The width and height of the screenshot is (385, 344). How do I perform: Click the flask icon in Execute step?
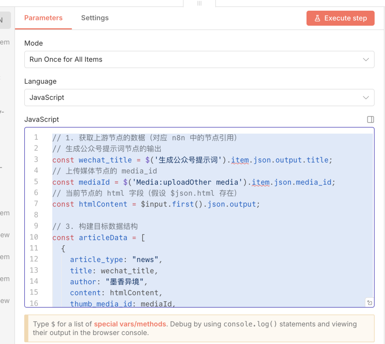pyautogui.click(x=317, y=18)
